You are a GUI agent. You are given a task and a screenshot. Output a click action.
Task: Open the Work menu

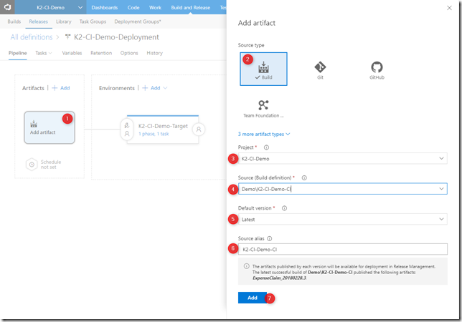[155, 7]
